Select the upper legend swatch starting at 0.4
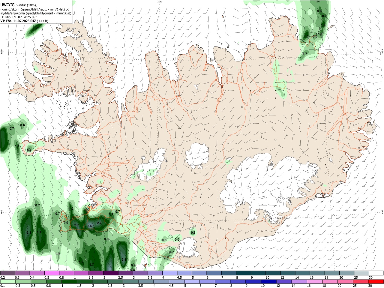 pyautogui.click(x=37, y=273)
